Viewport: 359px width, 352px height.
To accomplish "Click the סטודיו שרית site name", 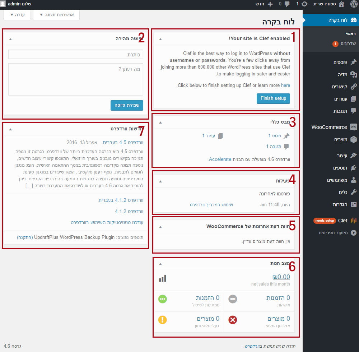I will click(325, 4).
